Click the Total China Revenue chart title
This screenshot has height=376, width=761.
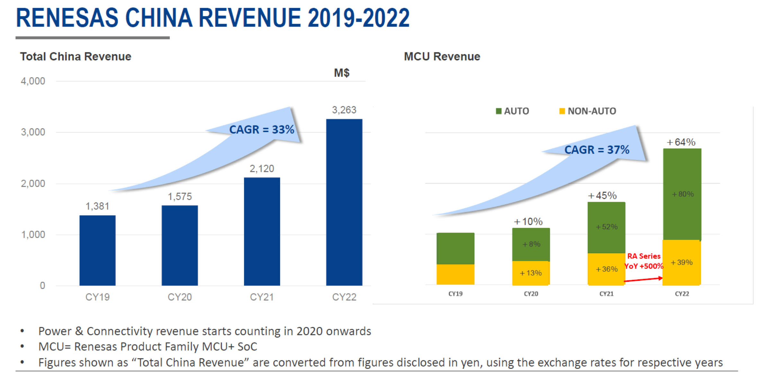pos(76,56)
